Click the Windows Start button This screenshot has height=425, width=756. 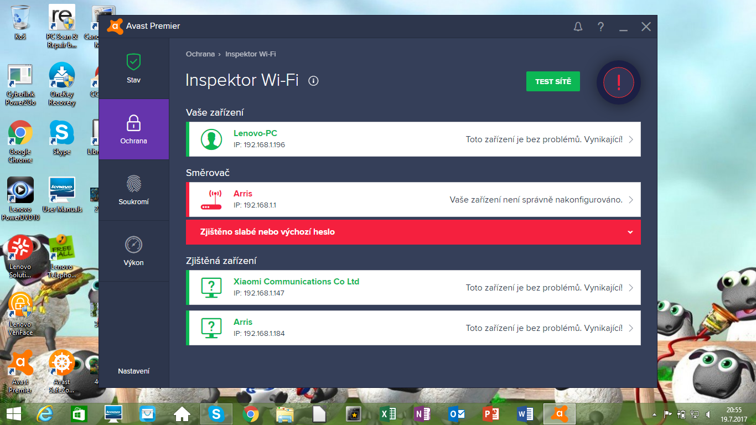[x=13, y=414]
